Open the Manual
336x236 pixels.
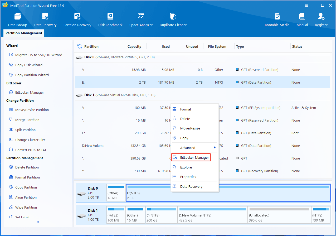302,20
